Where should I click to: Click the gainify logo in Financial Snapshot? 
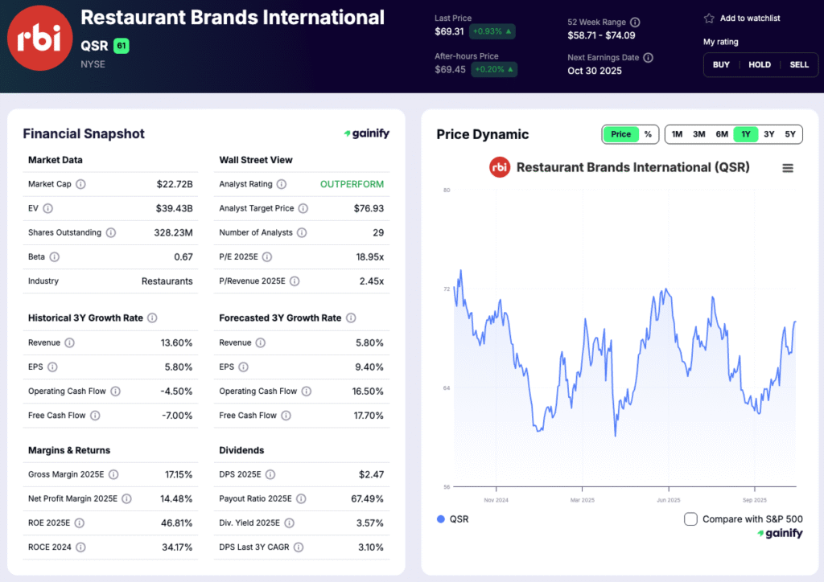[366, 133]
